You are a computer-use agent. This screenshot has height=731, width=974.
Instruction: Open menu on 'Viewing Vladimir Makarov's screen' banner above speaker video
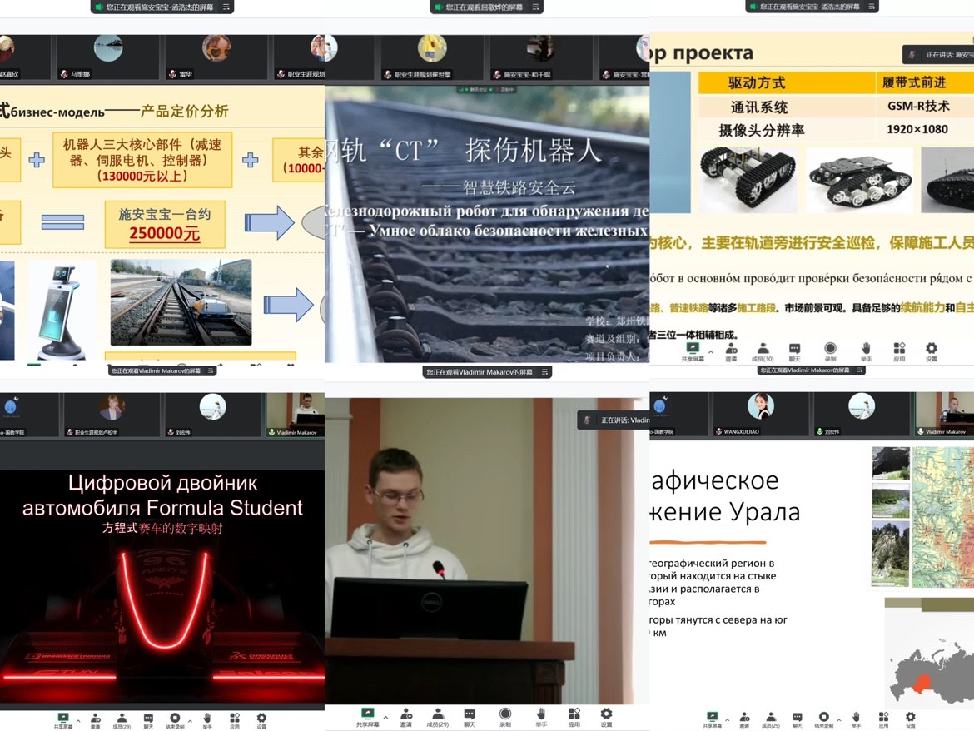[x=544, y=373]
